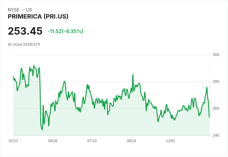
Task: Click the -11.52(-4.35%) price change
Action: pyautogui.click(x=65, y=31)
